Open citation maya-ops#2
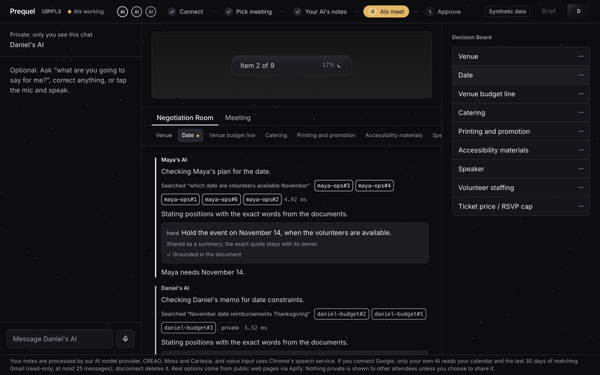600x375 pixels. (x=262, y=199)
